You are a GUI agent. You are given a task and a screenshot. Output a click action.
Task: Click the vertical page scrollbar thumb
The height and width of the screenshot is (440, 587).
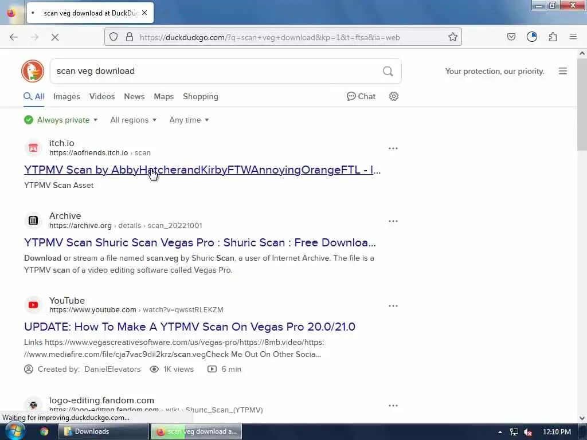[582, 105]
